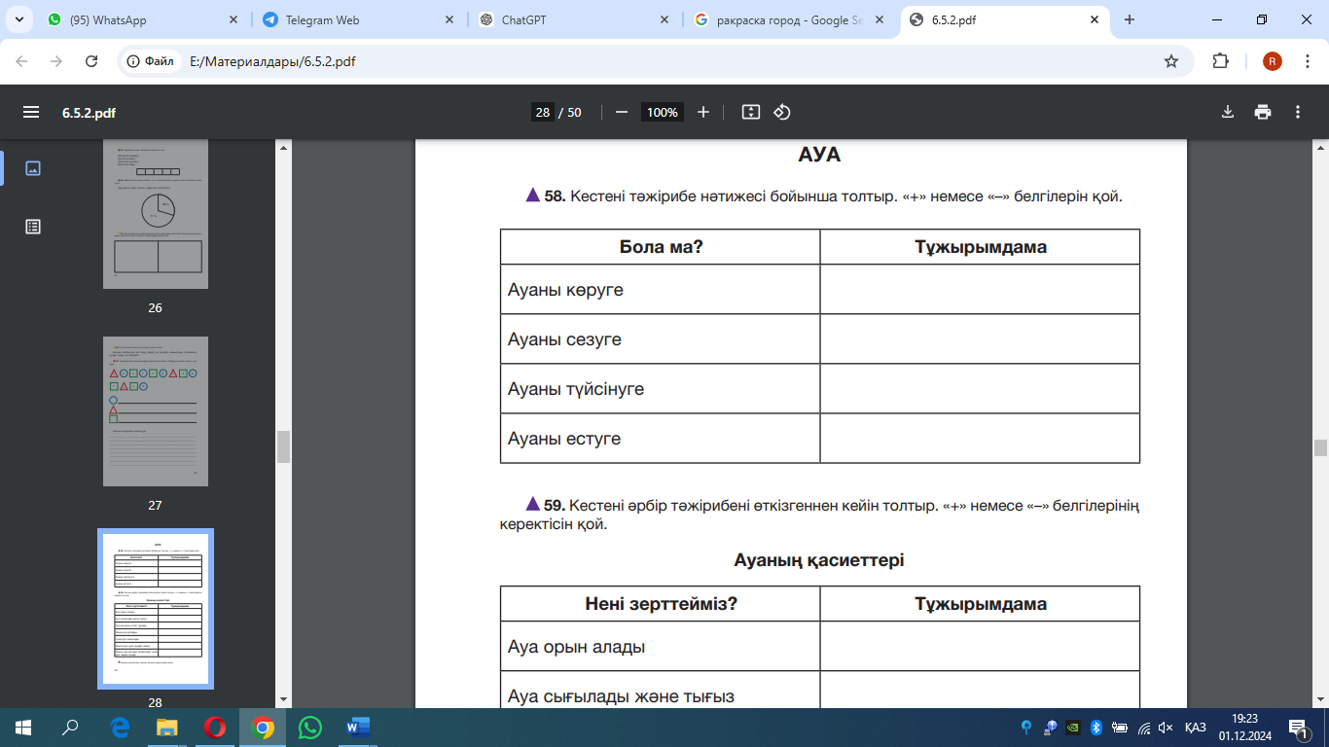Download the PDF file
Viewport: 1329px width, 747px height.
coord(1228,112)
